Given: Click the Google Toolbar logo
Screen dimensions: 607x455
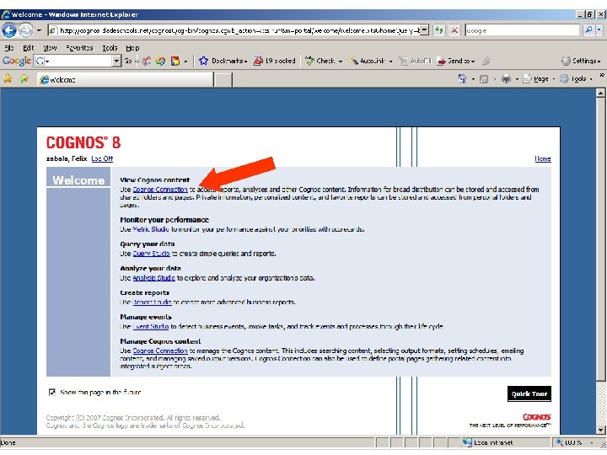Looking at the screenshot, I should [x=17, y=61].
